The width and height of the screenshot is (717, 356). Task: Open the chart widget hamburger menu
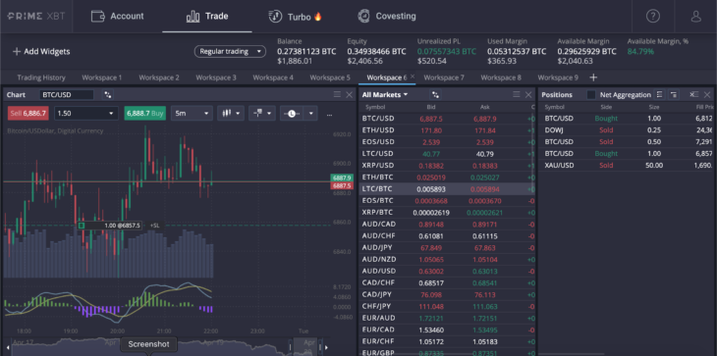point(337,94)
